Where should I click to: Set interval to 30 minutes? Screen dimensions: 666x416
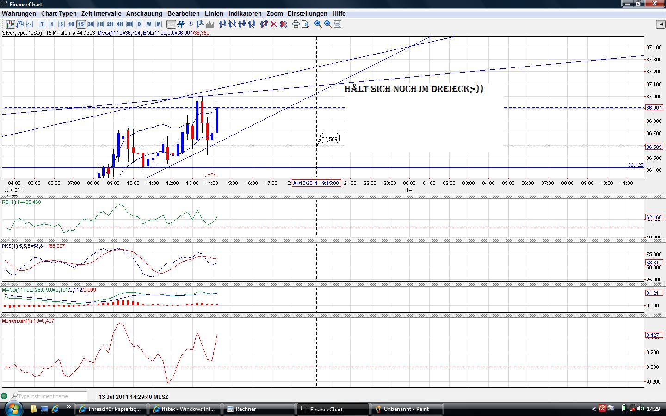(91, 24)
